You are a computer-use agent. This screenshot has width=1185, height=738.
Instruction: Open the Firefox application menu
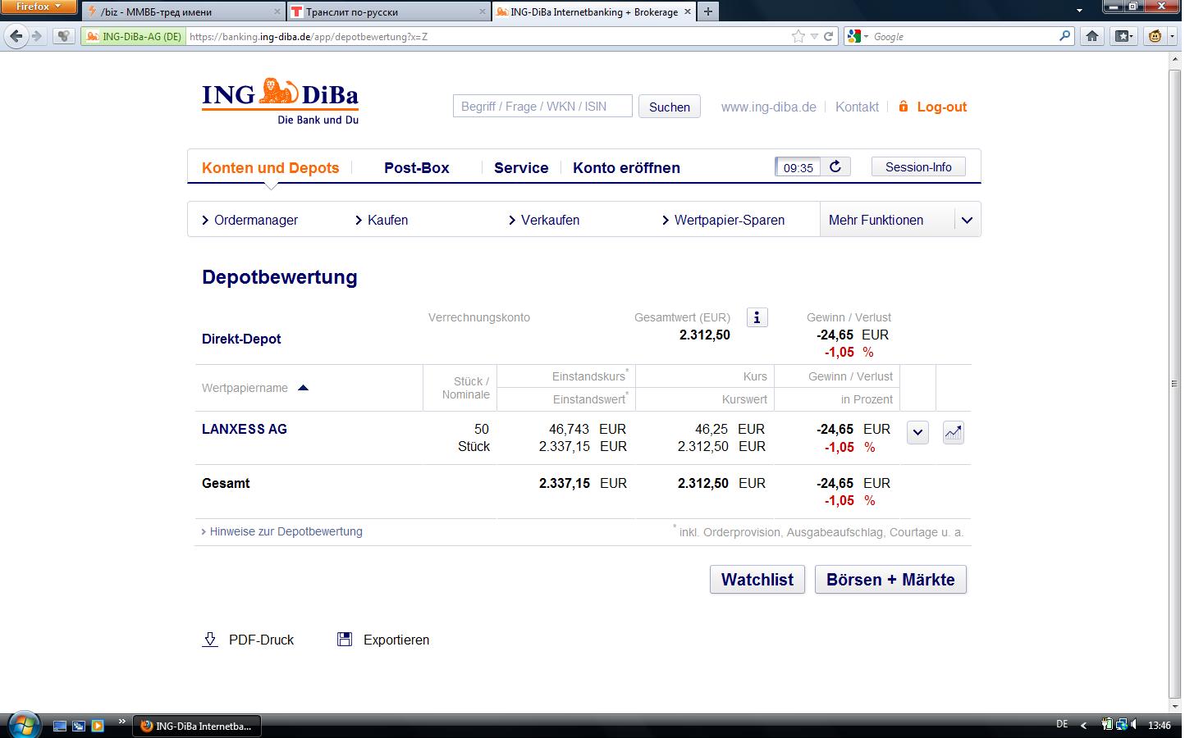pyautogui.click(x=39, y=7)
